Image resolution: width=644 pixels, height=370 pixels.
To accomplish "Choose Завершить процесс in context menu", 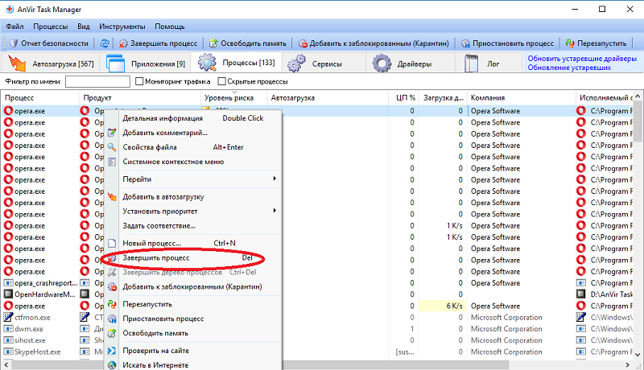I will click(x=193, y=258).
